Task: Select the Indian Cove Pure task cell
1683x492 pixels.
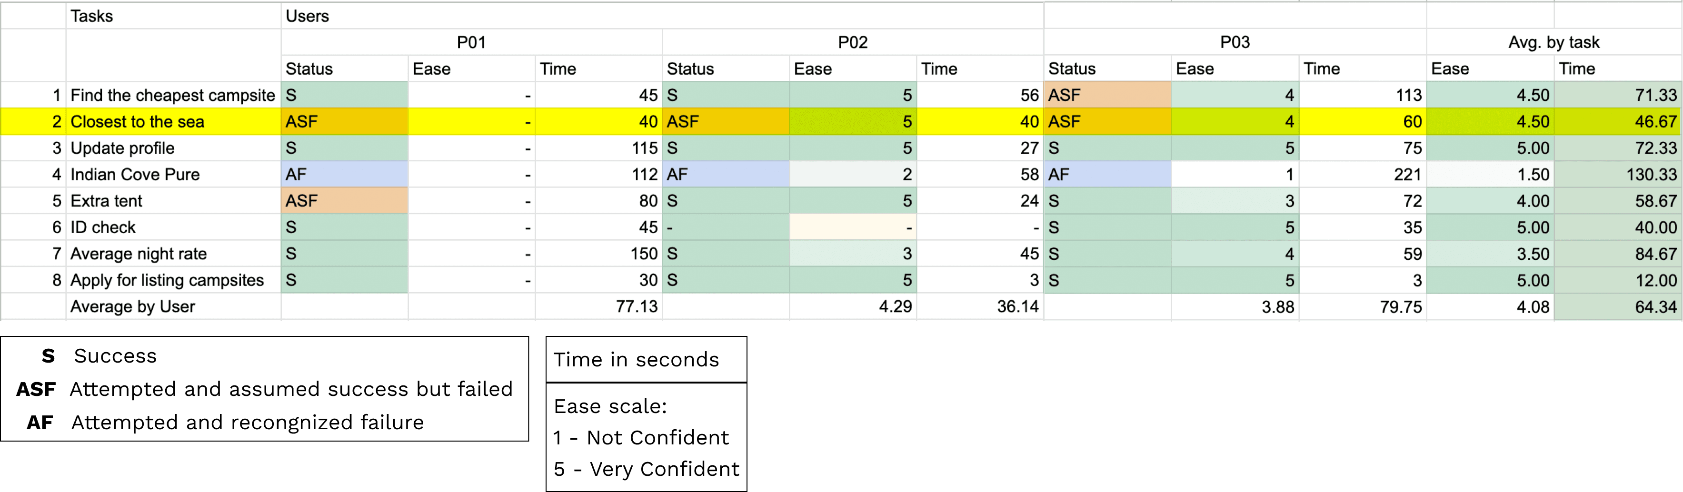Action: click(x=135, y=175)
